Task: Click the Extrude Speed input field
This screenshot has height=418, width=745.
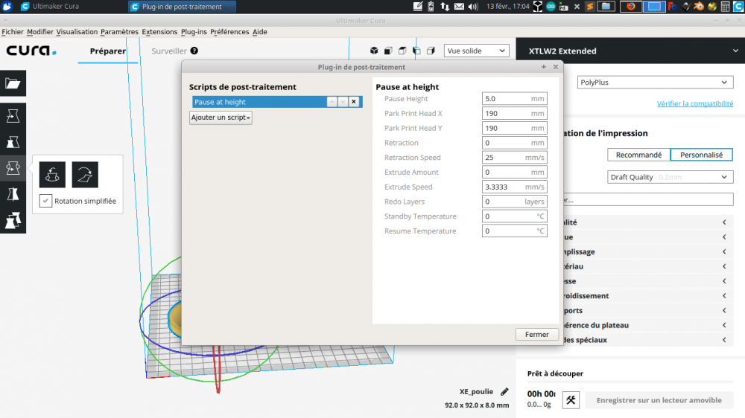Action: 515,187
